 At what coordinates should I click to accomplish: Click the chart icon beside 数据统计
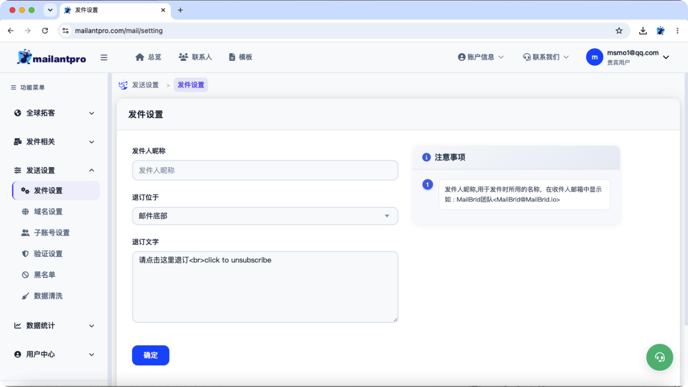coord(18,326)
